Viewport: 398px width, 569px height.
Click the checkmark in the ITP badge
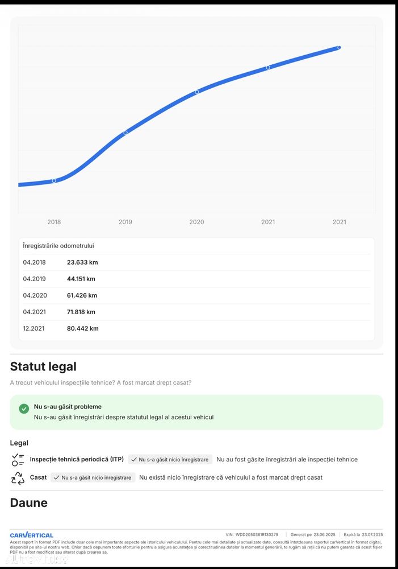(134, 460)
